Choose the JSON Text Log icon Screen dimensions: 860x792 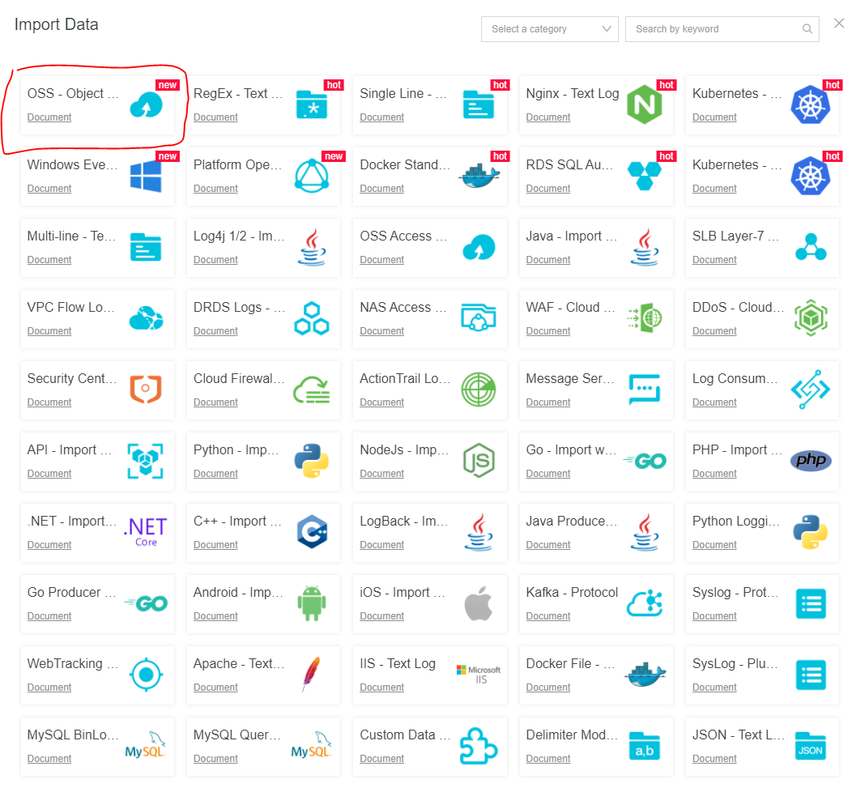coord(811,746)
